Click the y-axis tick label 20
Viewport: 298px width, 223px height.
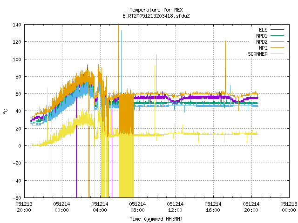click(18, 129)
